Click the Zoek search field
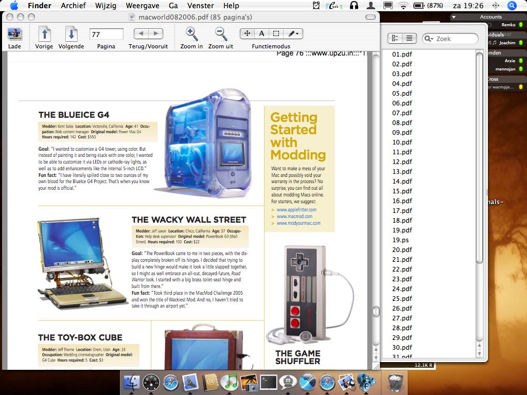Image resolution: width=527 pixels, height=395 pixels. [x=450, y=39]
